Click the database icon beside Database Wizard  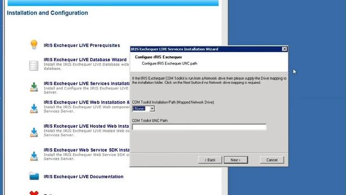[x=34, y=66]
